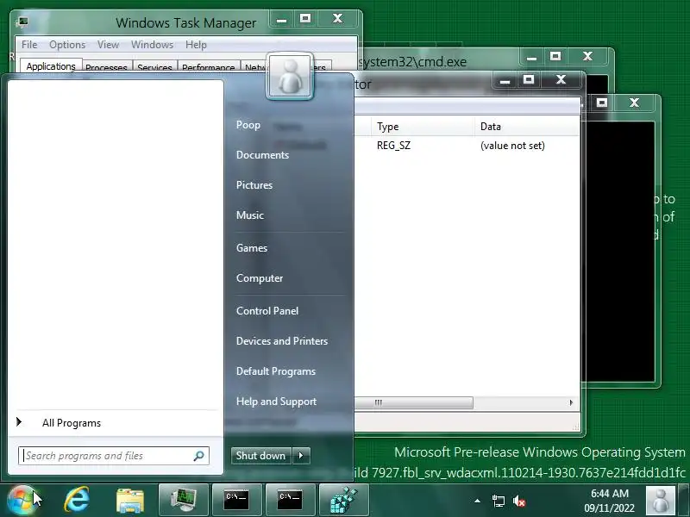Switch to second cmd.exe taskbar button

291,501
